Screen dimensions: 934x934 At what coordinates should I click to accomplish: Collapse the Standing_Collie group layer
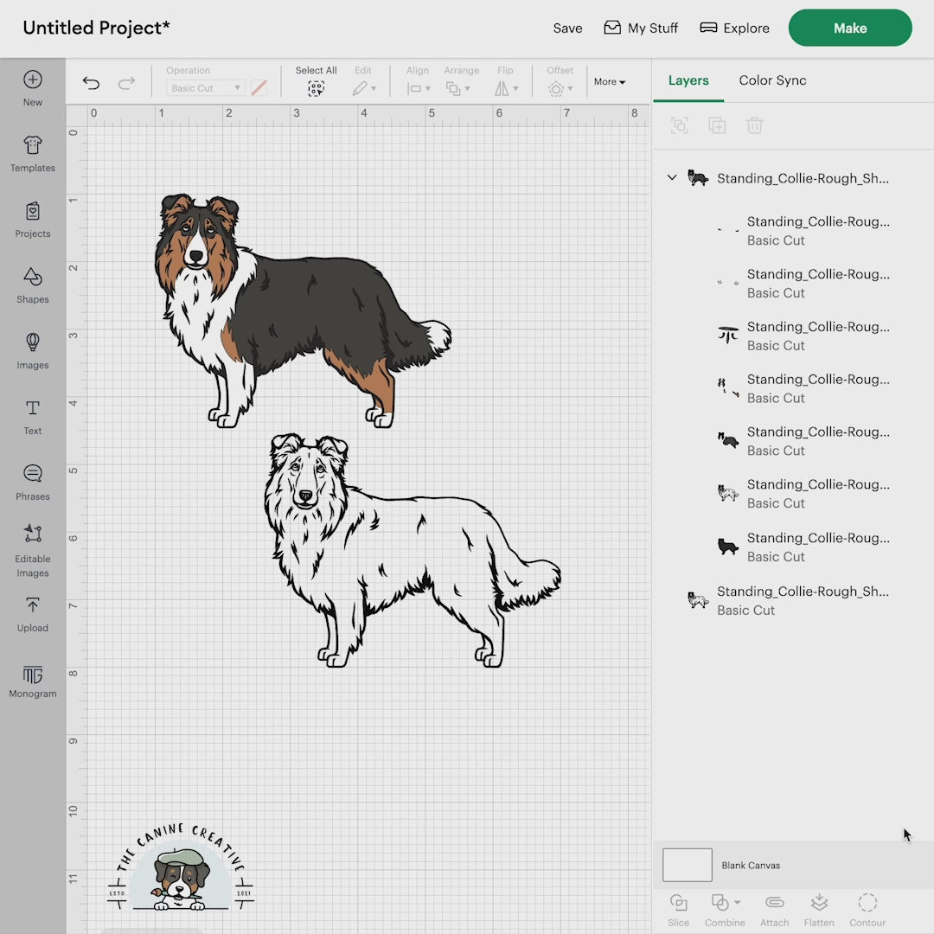coord(672,178)
